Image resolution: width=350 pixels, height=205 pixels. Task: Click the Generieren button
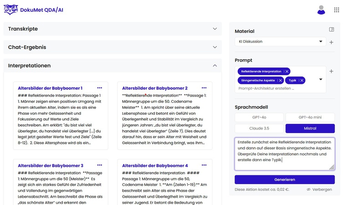point(284,179)
